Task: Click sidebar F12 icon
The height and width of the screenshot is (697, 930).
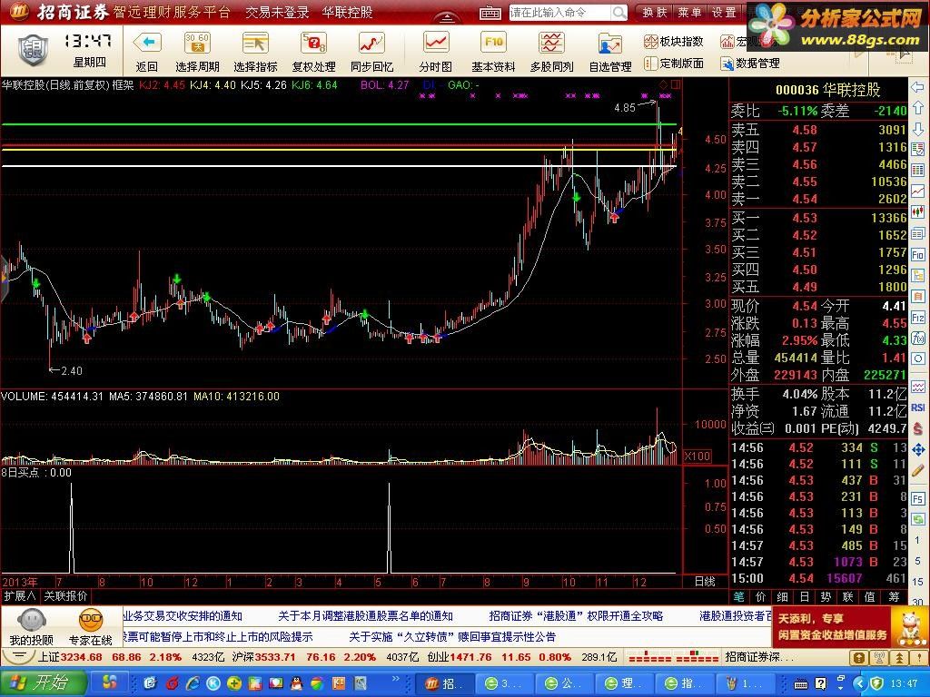Action: click(917, 318)
